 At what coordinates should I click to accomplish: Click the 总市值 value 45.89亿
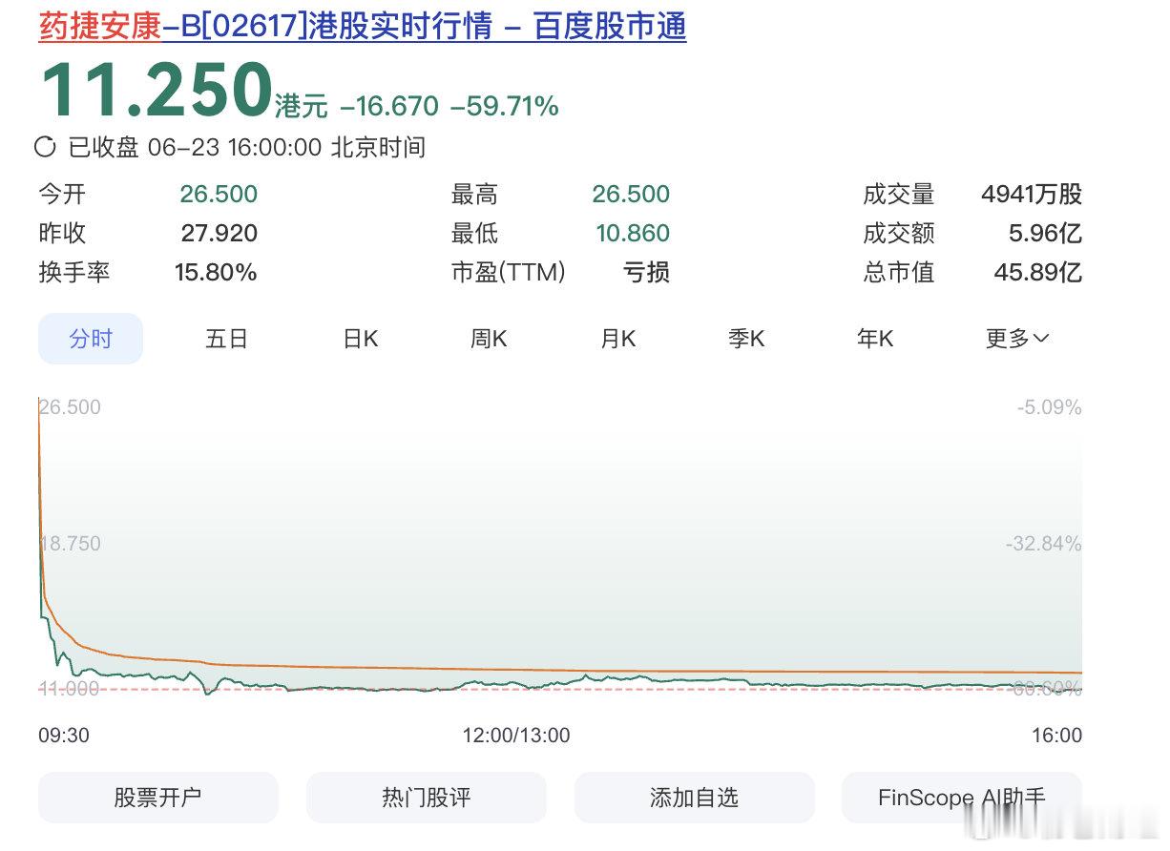[1038, 273]
